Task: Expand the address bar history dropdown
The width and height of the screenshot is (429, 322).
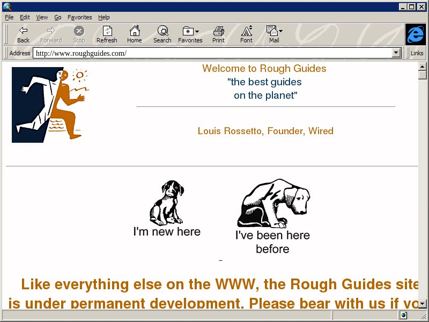Action: coord(397,53)
